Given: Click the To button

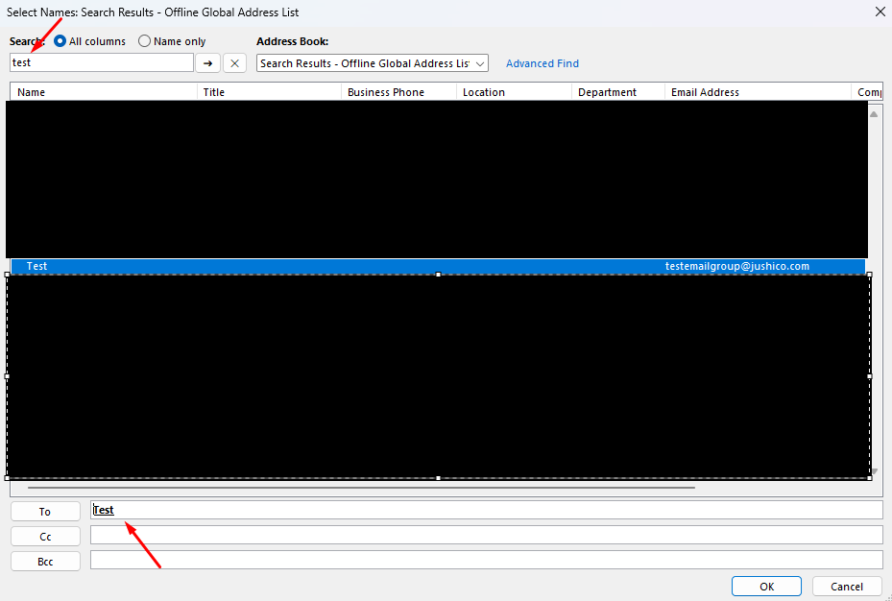Looking at the screenshot, I should click(x=45, y=512).
